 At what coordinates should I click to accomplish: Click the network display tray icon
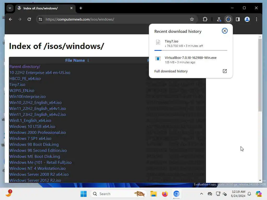(x=218, y=194)
